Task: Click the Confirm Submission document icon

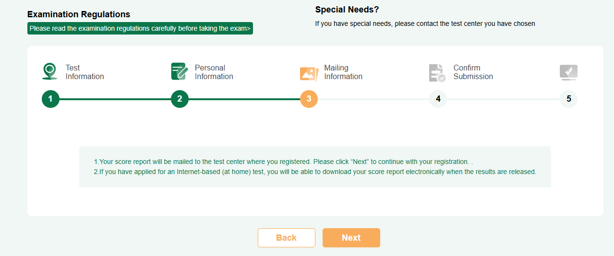Action: click(x=437, y=73)
